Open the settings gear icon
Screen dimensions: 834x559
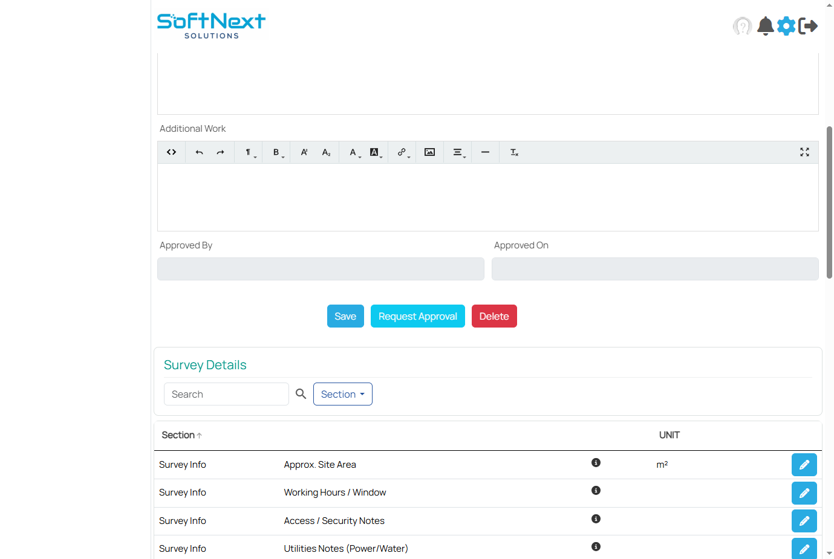pos(786,26)
